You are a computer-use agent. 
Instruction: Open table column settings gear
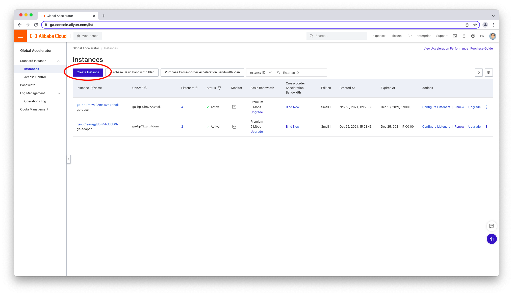click(489, 73)
